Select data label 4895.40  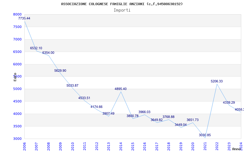pyautogui.click(x=120, y=89)
